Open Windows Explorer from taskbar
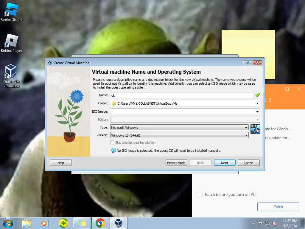This screenshot has height=229, width=305. (x=27, y=223)
